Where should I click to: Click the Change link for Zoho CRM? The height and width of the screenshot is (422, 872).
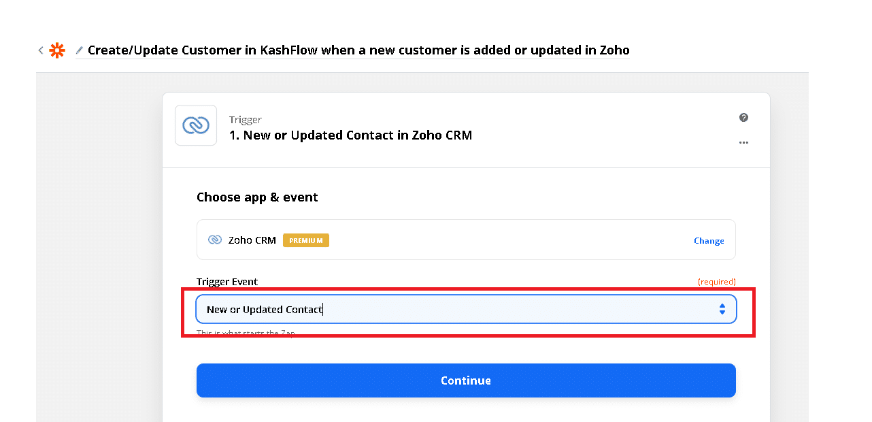click(x=709, y=241)
